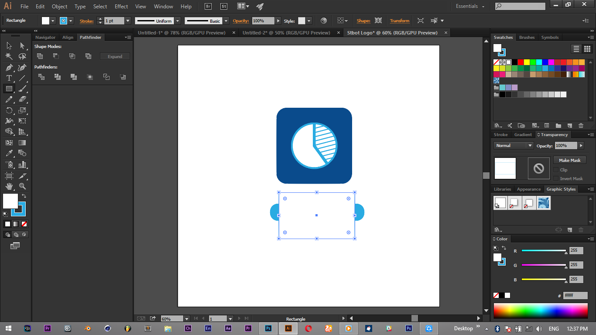This screenshot has width=596, height=335.
Task: Check the Invert Mask option
Action: click(556, 178)
